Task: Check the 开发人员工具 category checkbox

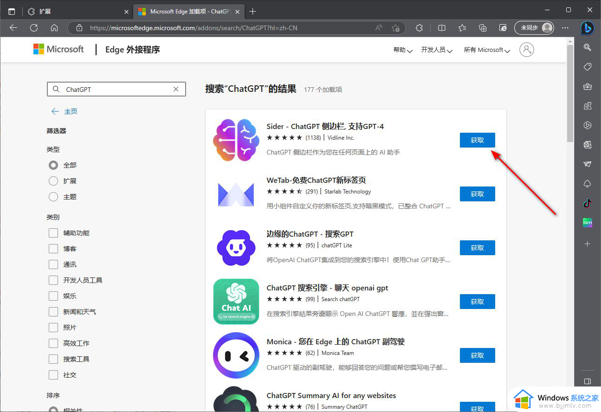Action: (x=53, y=280)
